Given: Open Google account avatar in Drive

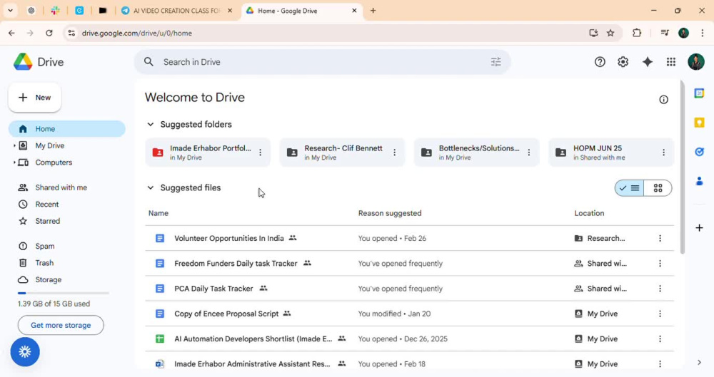Looking at the screenshot, I should click(695, 62).
